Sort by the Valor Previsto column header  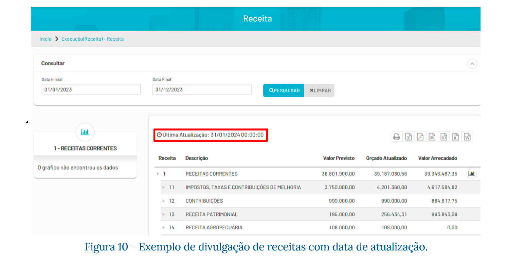point(339,158)
